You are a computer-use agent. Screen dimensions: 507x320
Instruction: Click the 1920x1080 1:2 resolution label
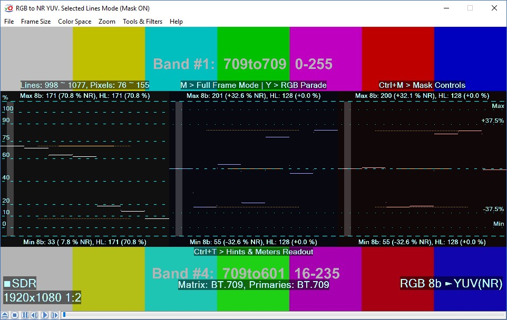[x=42, y=297]
